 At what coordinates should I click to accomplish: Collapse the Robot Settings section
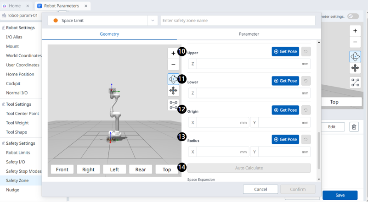tap(4, 28)
